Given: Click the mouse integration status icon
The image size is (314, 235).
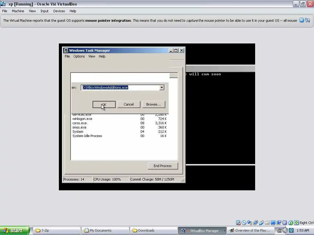Looking at the screenshot, I should 291,223.
